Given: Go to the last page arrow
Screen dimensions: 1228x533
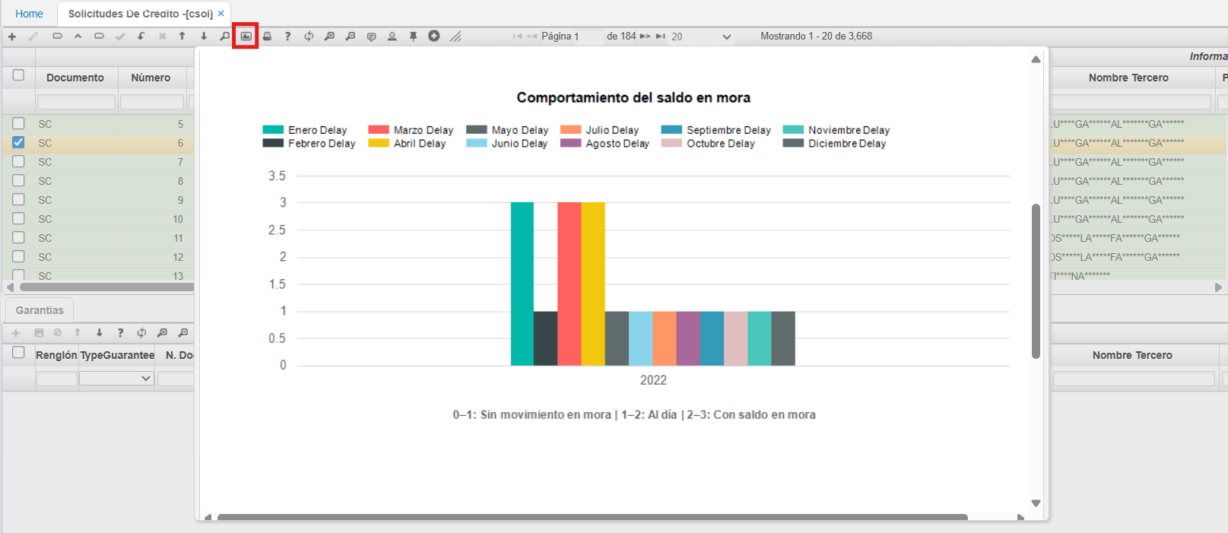Looking at the screenshot, I should tap(660, 36).
